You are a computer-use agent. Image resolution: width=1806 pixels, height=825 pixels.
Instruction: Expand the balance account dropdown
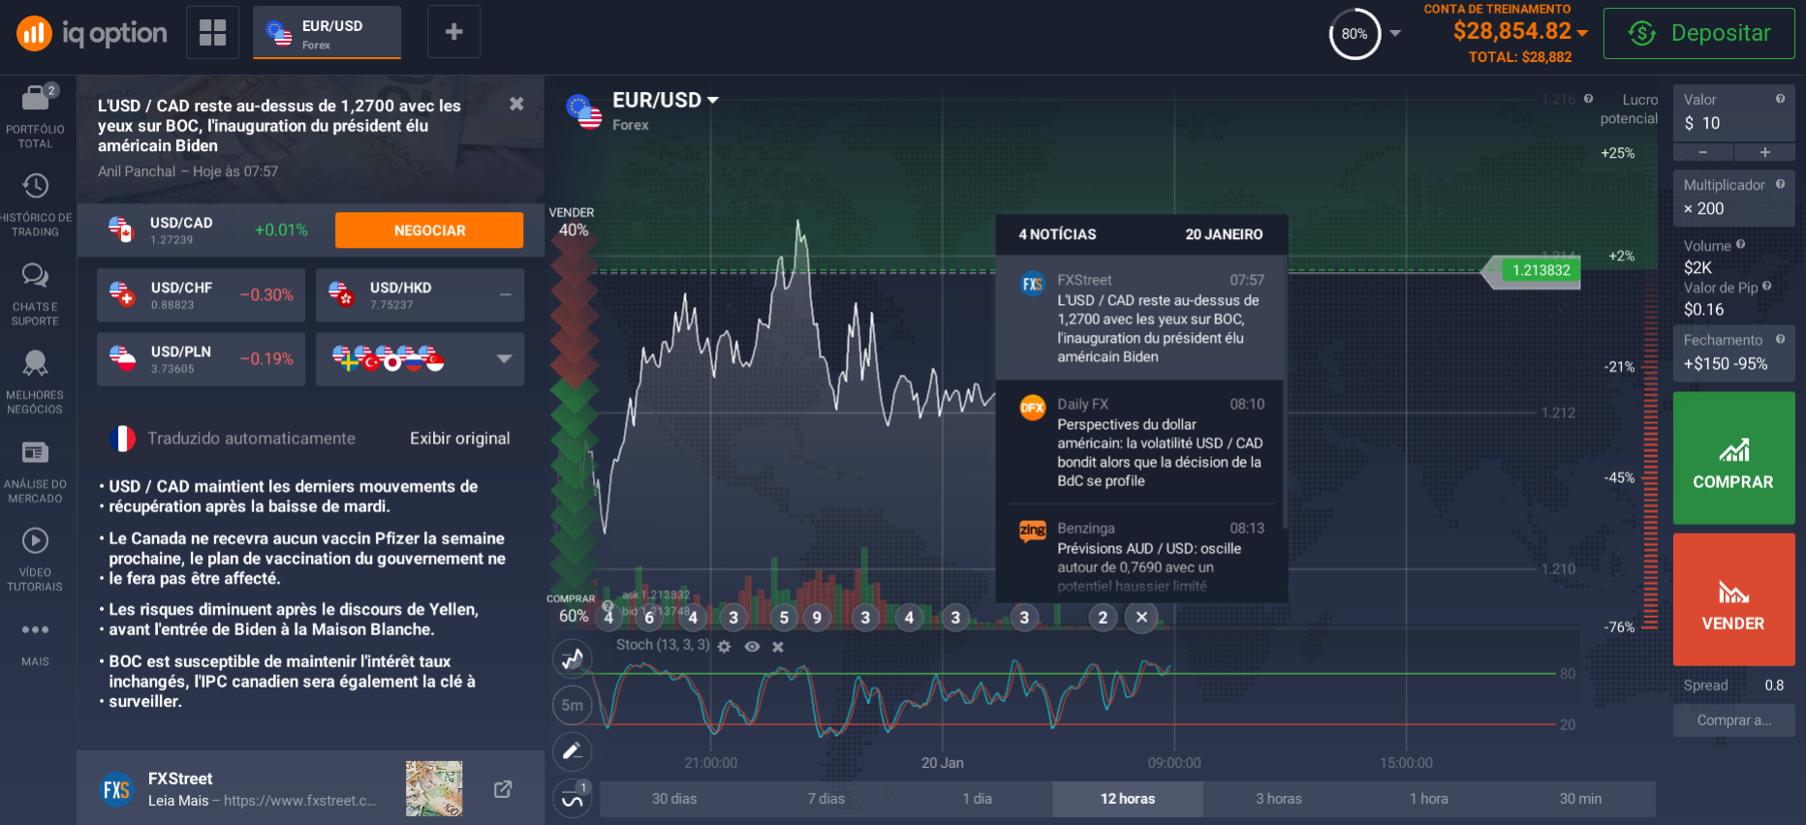point(1583,33)
